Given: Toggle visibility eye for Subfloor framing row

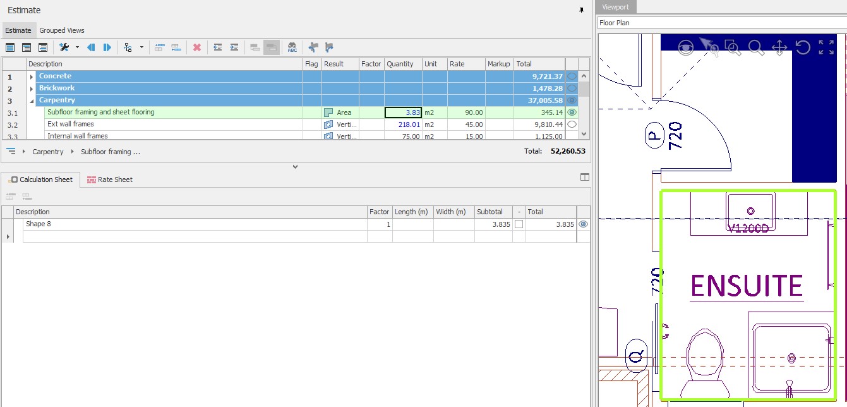Looking at the screenshot, I should [572, 112].
